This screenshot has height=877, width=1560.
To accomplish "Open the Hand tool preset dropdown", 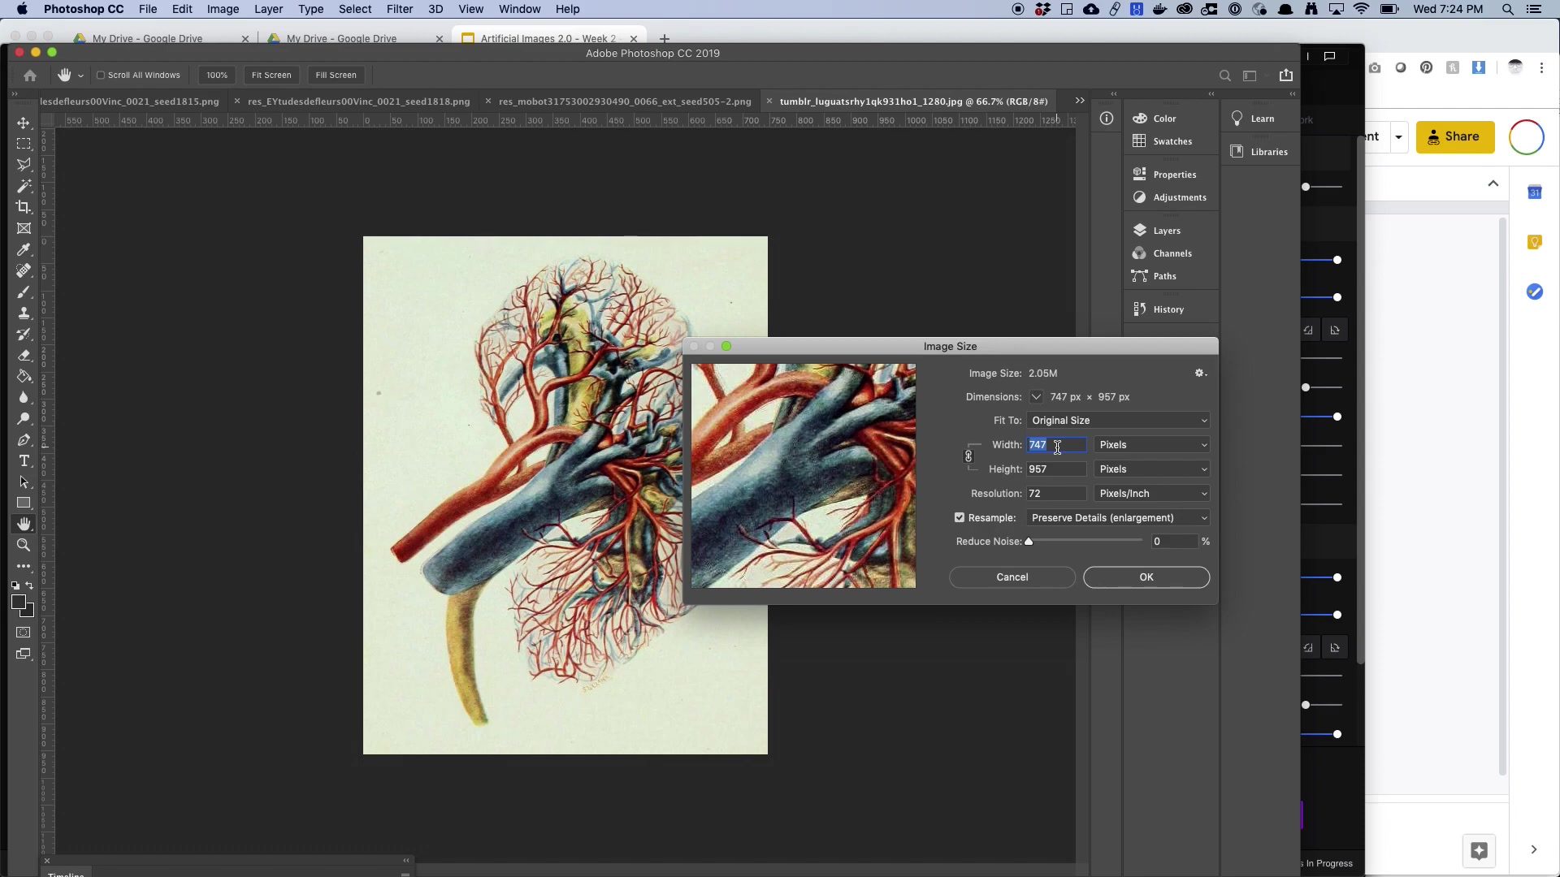I will [80, 76].
